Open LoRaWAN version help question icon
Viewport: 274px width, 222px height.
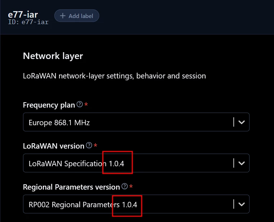point(89,145)
